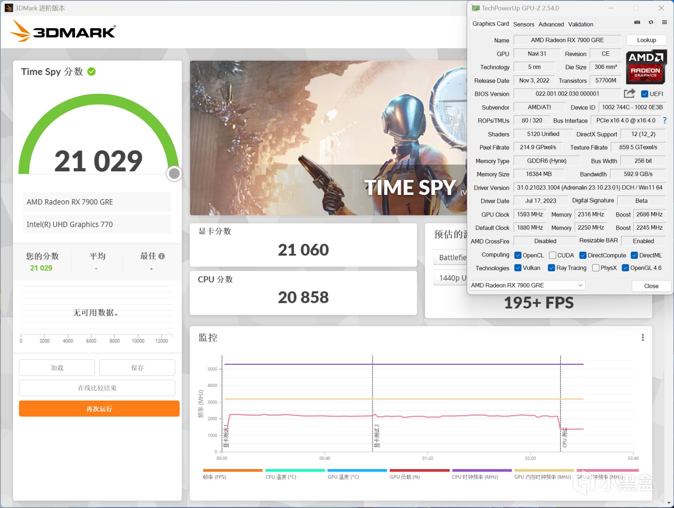The image size is (674, 508).
Task: Click the 加载 button
Action: click(57, 368)
